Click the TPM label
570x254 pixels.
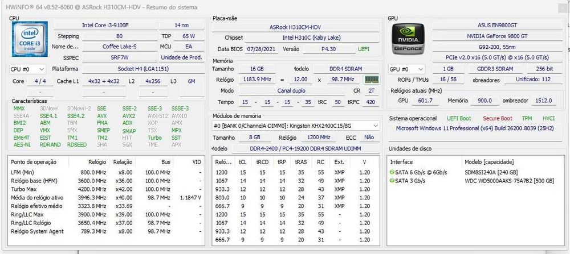point(527,119)
